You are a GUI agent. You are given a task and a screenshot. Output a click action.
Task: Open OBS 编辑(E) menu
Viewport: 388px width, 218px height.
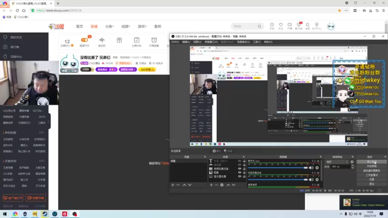coord(186,42)
